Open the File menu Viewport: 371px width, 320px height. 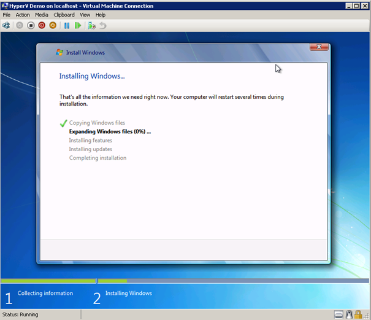tap(7, 15)
